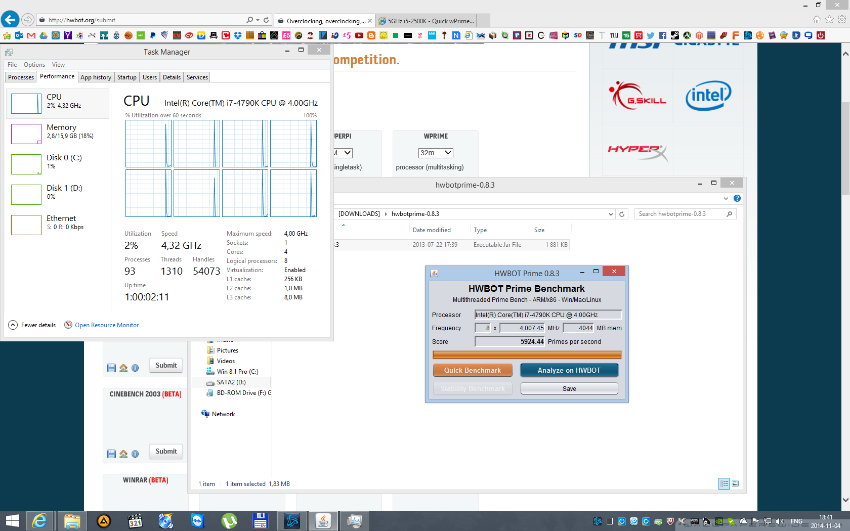Open McAfee icon in system tray
The height and width of the screenshot is (531, 850).
(x=670, y=521)
